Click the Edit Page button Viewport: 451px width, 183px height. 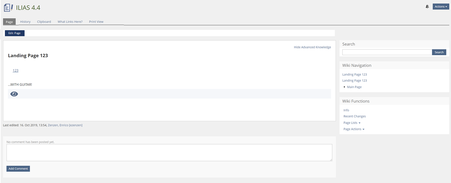(x=14, y=33)
